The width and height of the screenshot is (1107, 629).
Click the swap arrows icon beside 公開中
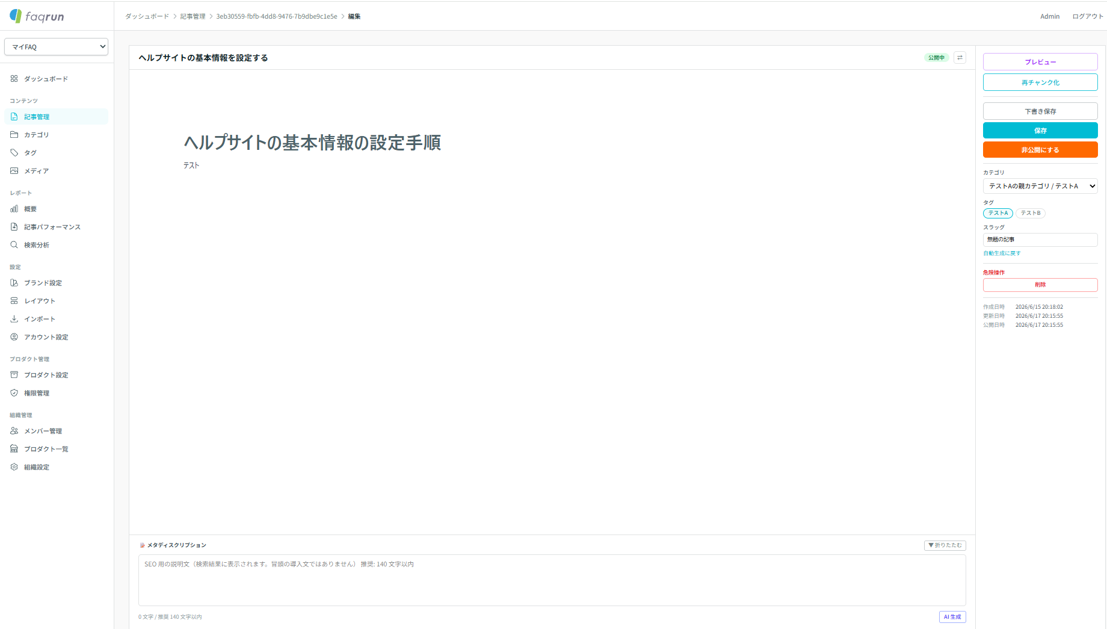pos(960,58)
